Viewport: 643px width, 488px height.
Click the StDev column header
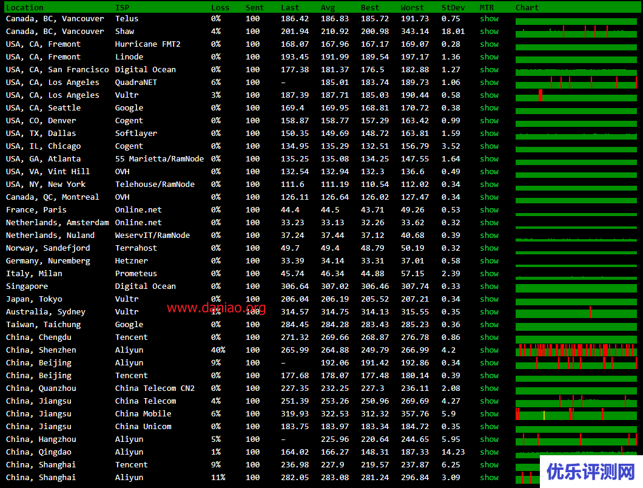coord(453,7)
